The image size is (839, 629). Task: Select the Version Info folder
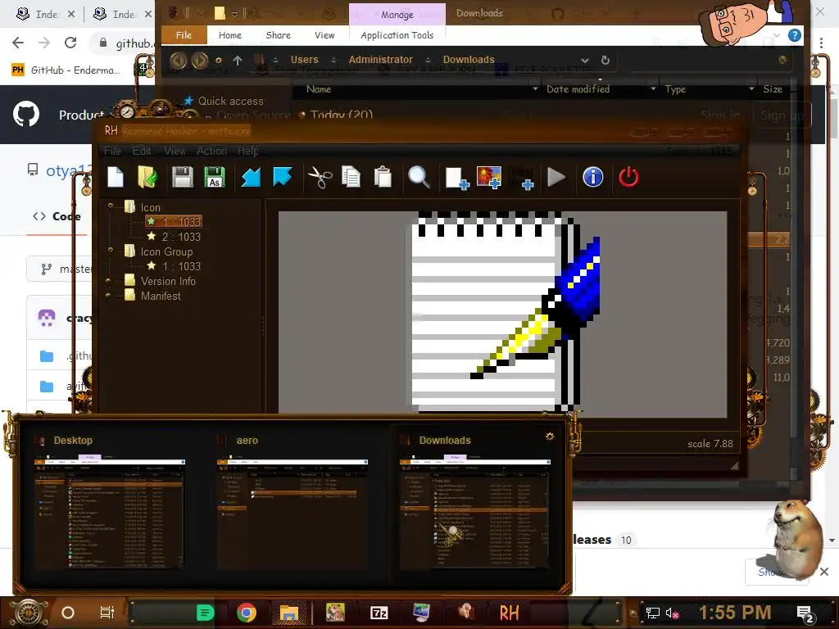(x=161, y=281)
